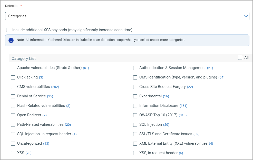
Task: Select the XSS in request header category
Action: (135, 153)
